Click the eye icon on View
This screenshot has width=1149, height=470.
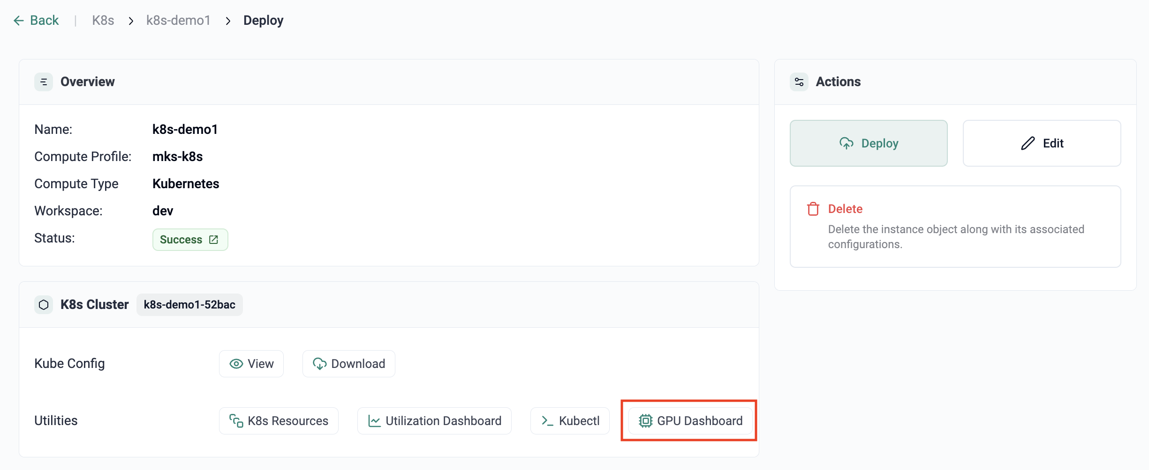pyautogui.click(x=236, y=364)
